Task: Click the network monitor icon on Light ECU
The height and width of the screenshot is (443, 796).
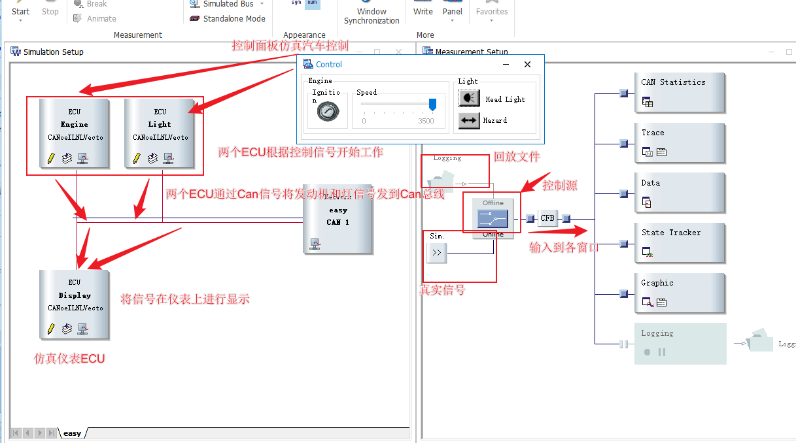Action: coord(168,158)
